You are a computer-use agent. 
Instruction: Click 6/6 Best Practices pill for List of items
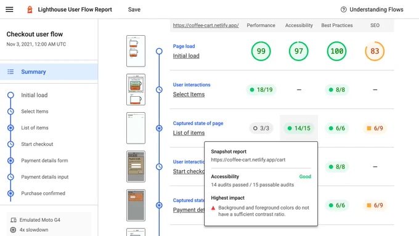point(336,128)
